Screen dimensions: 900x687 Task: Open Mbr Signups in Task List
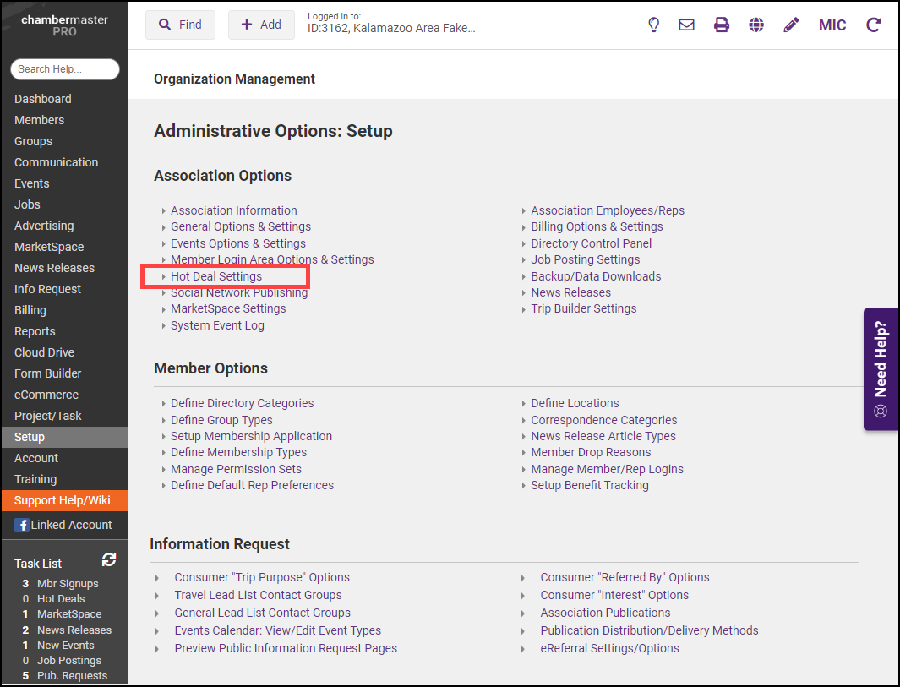click(68, 583)
